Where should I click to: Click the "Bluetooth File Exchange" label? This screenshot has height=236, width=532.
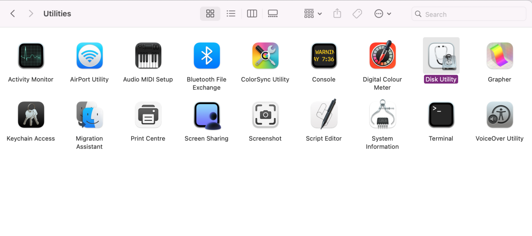tap(207, 83)
